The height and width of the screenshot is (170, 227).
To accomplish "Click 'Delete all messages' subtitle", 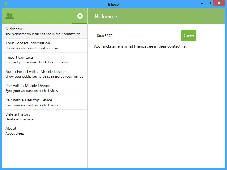I will coord(20,119).
